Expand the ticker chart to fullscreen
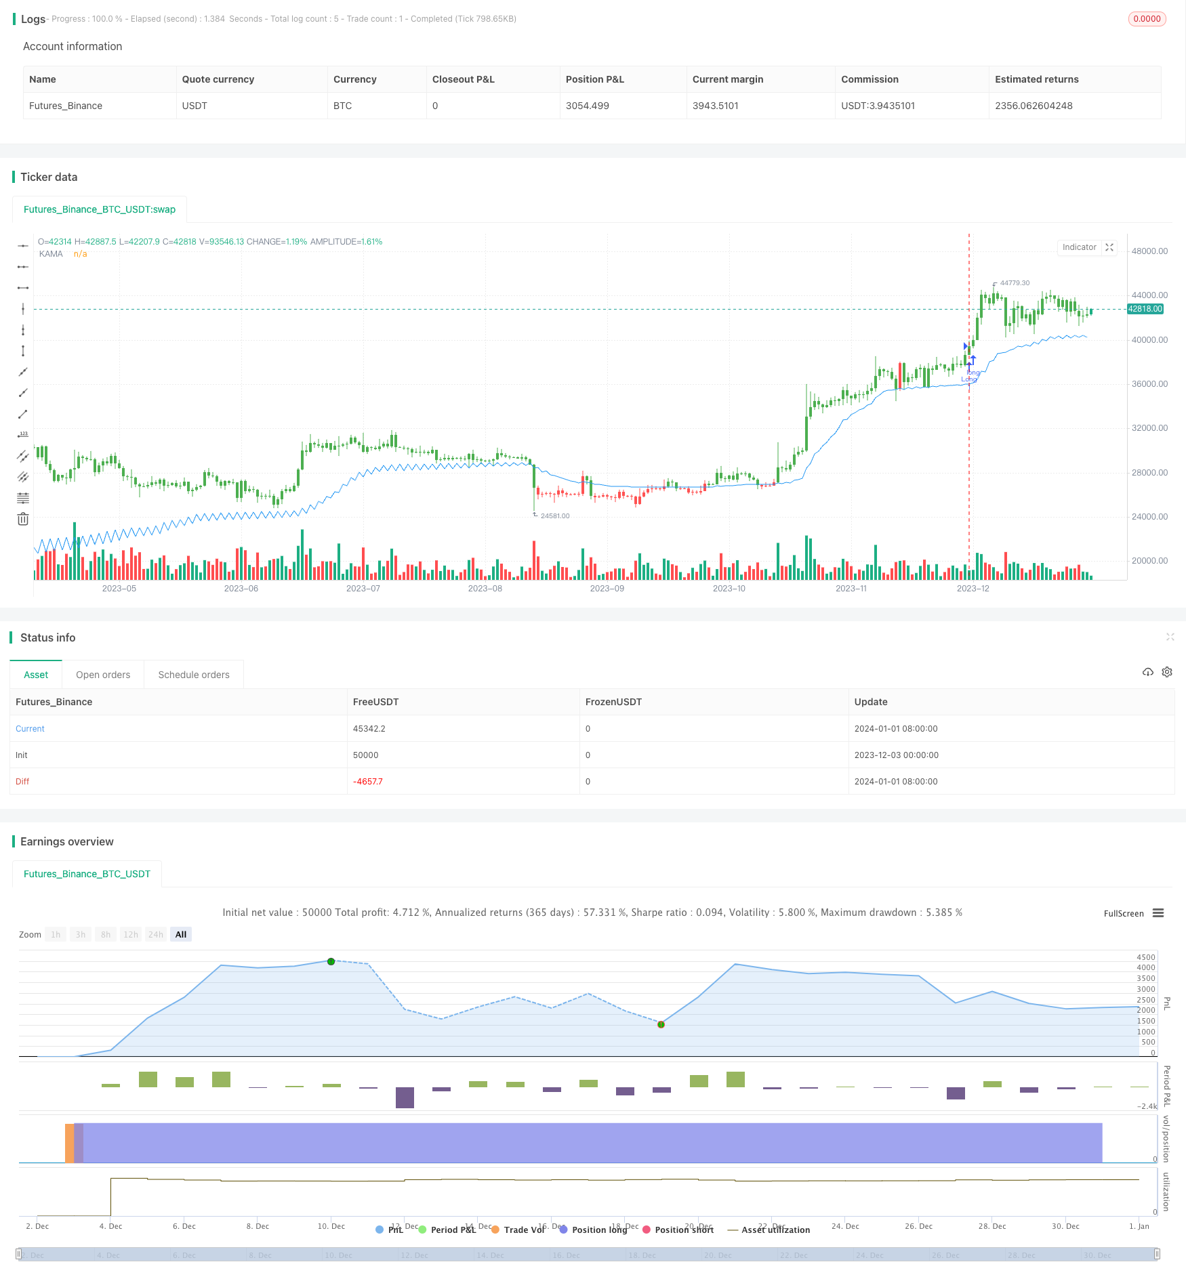Image resolution: width=1186 pixels, height=1281 pixels. (1109, 247)
